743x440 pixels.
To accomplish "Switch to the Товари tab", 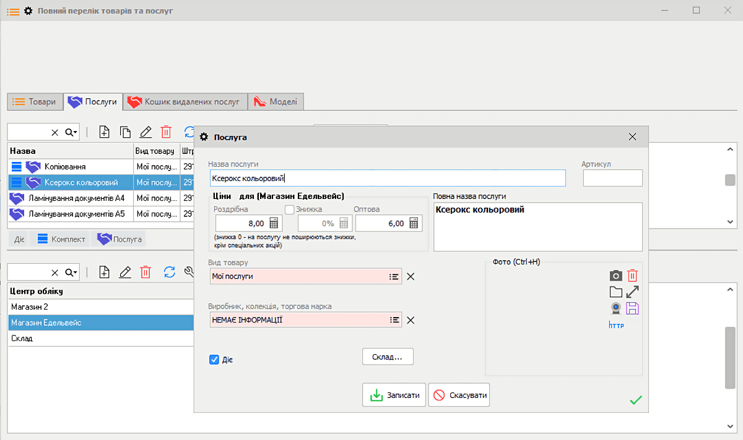I will coord(35,102).
